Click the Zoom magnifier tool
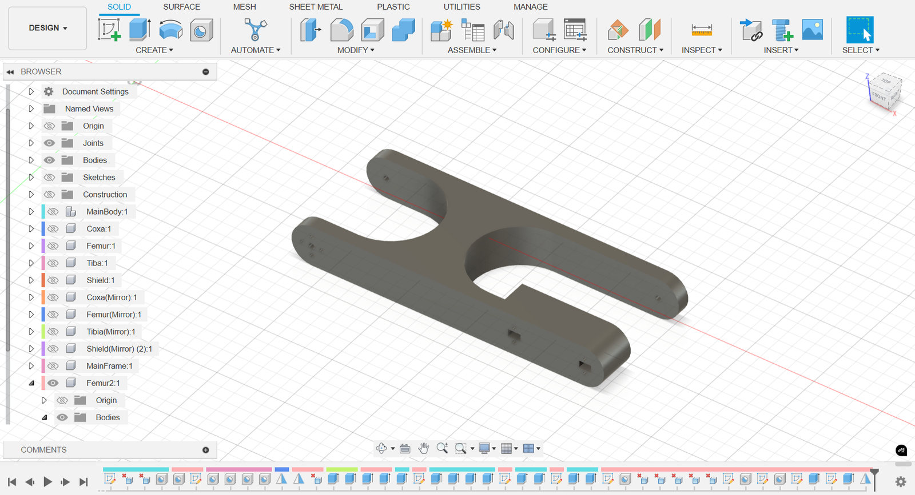The image size is (915, 495). (442, 448)
